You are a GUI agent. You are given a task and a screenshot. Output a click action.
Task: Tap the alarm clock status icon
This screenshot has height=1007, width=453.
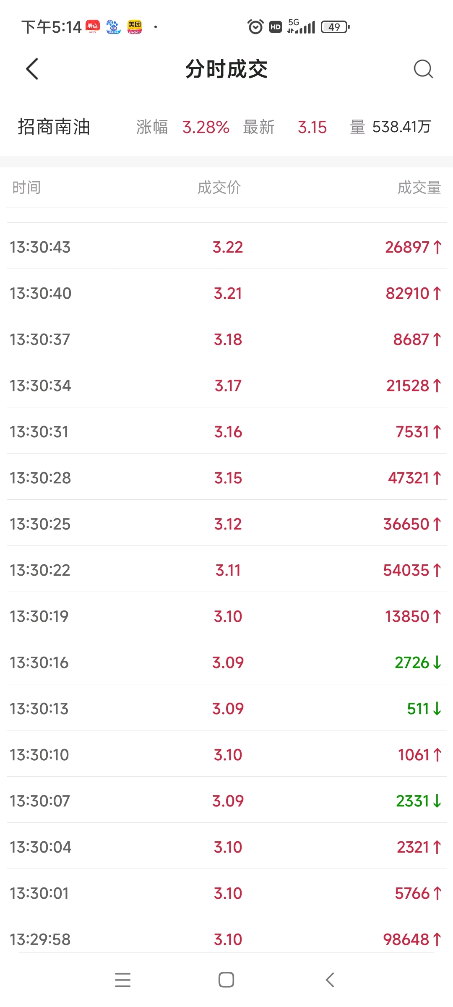click(255, 27)
